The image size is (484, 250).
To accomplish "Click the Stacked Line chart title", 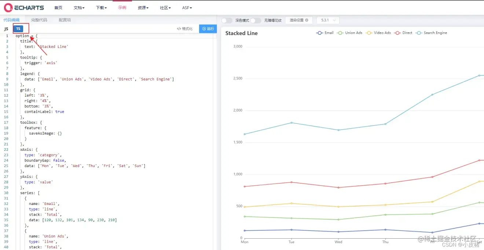I will point(241,33).
